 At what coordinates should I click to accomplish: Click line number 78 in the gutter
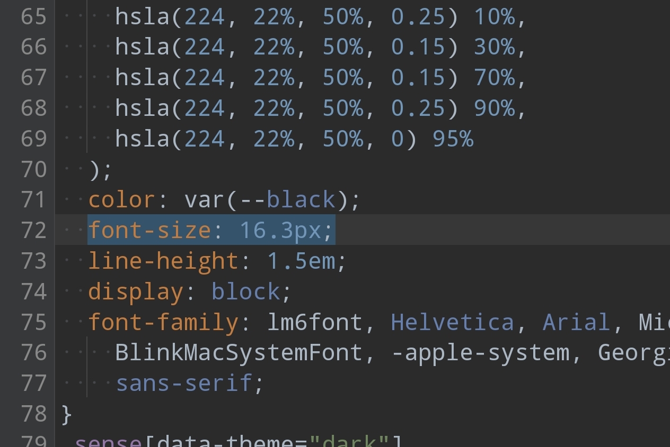click(x=34, y=414)
